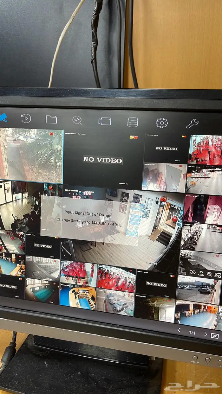The width and height of the screenshot is (222, 394).
Task: Select the pink-lit room feed on the right
Action: coord(203,209)
